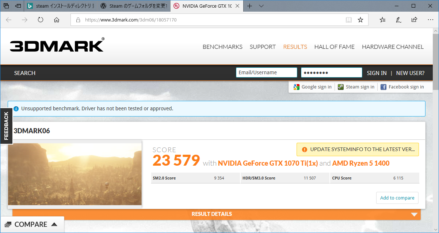Image resolution: width=439 pixels, height=233 pixels.
Task: Click the browser forward arrow
Action: pos(24,20)
